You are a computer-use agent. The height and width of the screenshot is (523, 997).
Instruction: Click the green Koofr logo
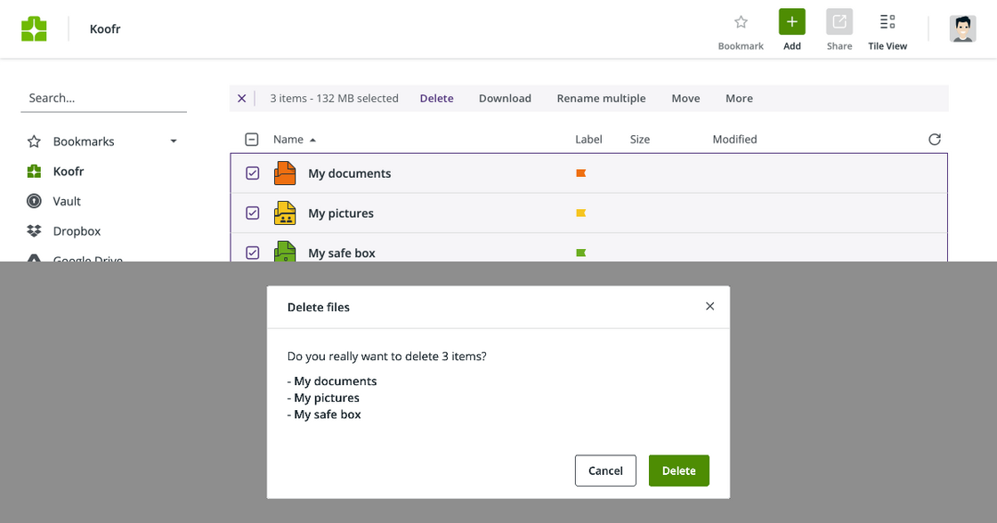pos(35,29)
